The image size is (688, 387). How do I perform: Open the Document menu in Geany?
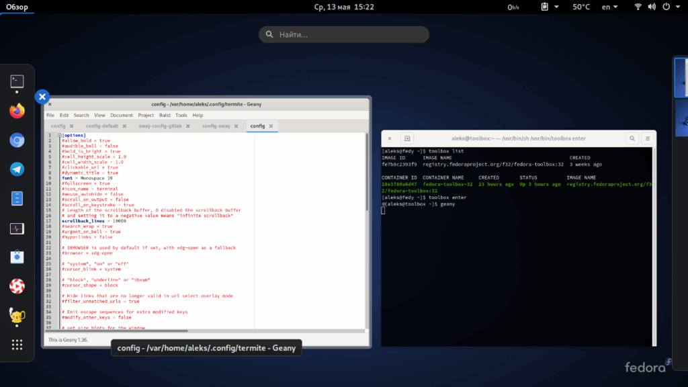tap(122, 115)
